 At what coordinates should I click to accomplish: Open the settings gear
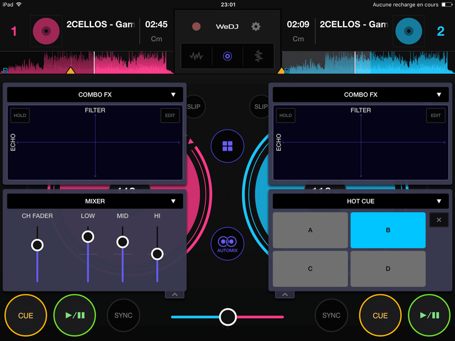pos(255,27)
